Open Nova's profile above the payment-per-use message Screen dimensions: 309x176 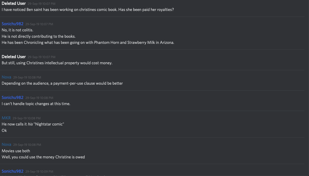[x=6, y=77]
